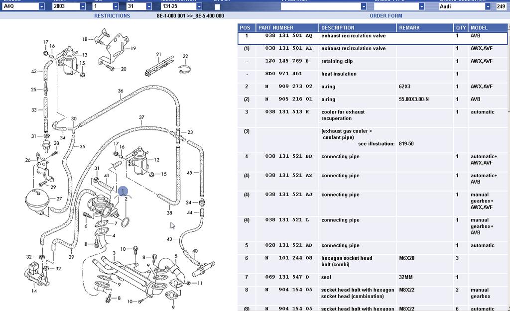
Task: Switch to the ORDER FORM tab
Action: pos(385,16)
